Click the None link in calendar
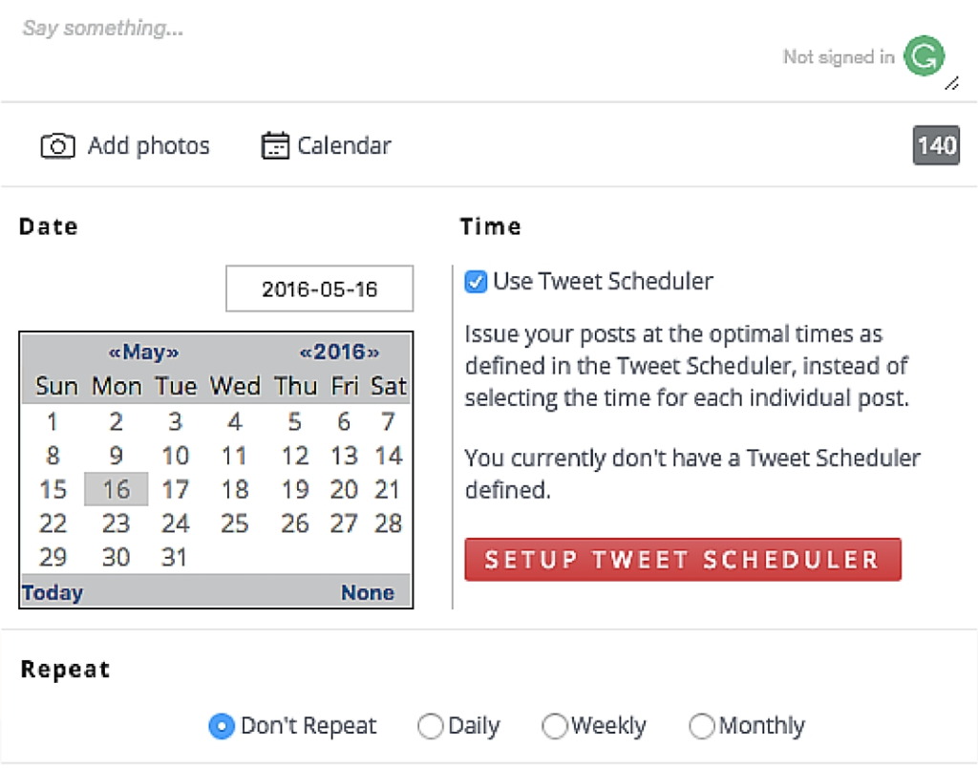The width and height of the screenshot is (978, 768). pyautogui.click(x=368, y=592)
